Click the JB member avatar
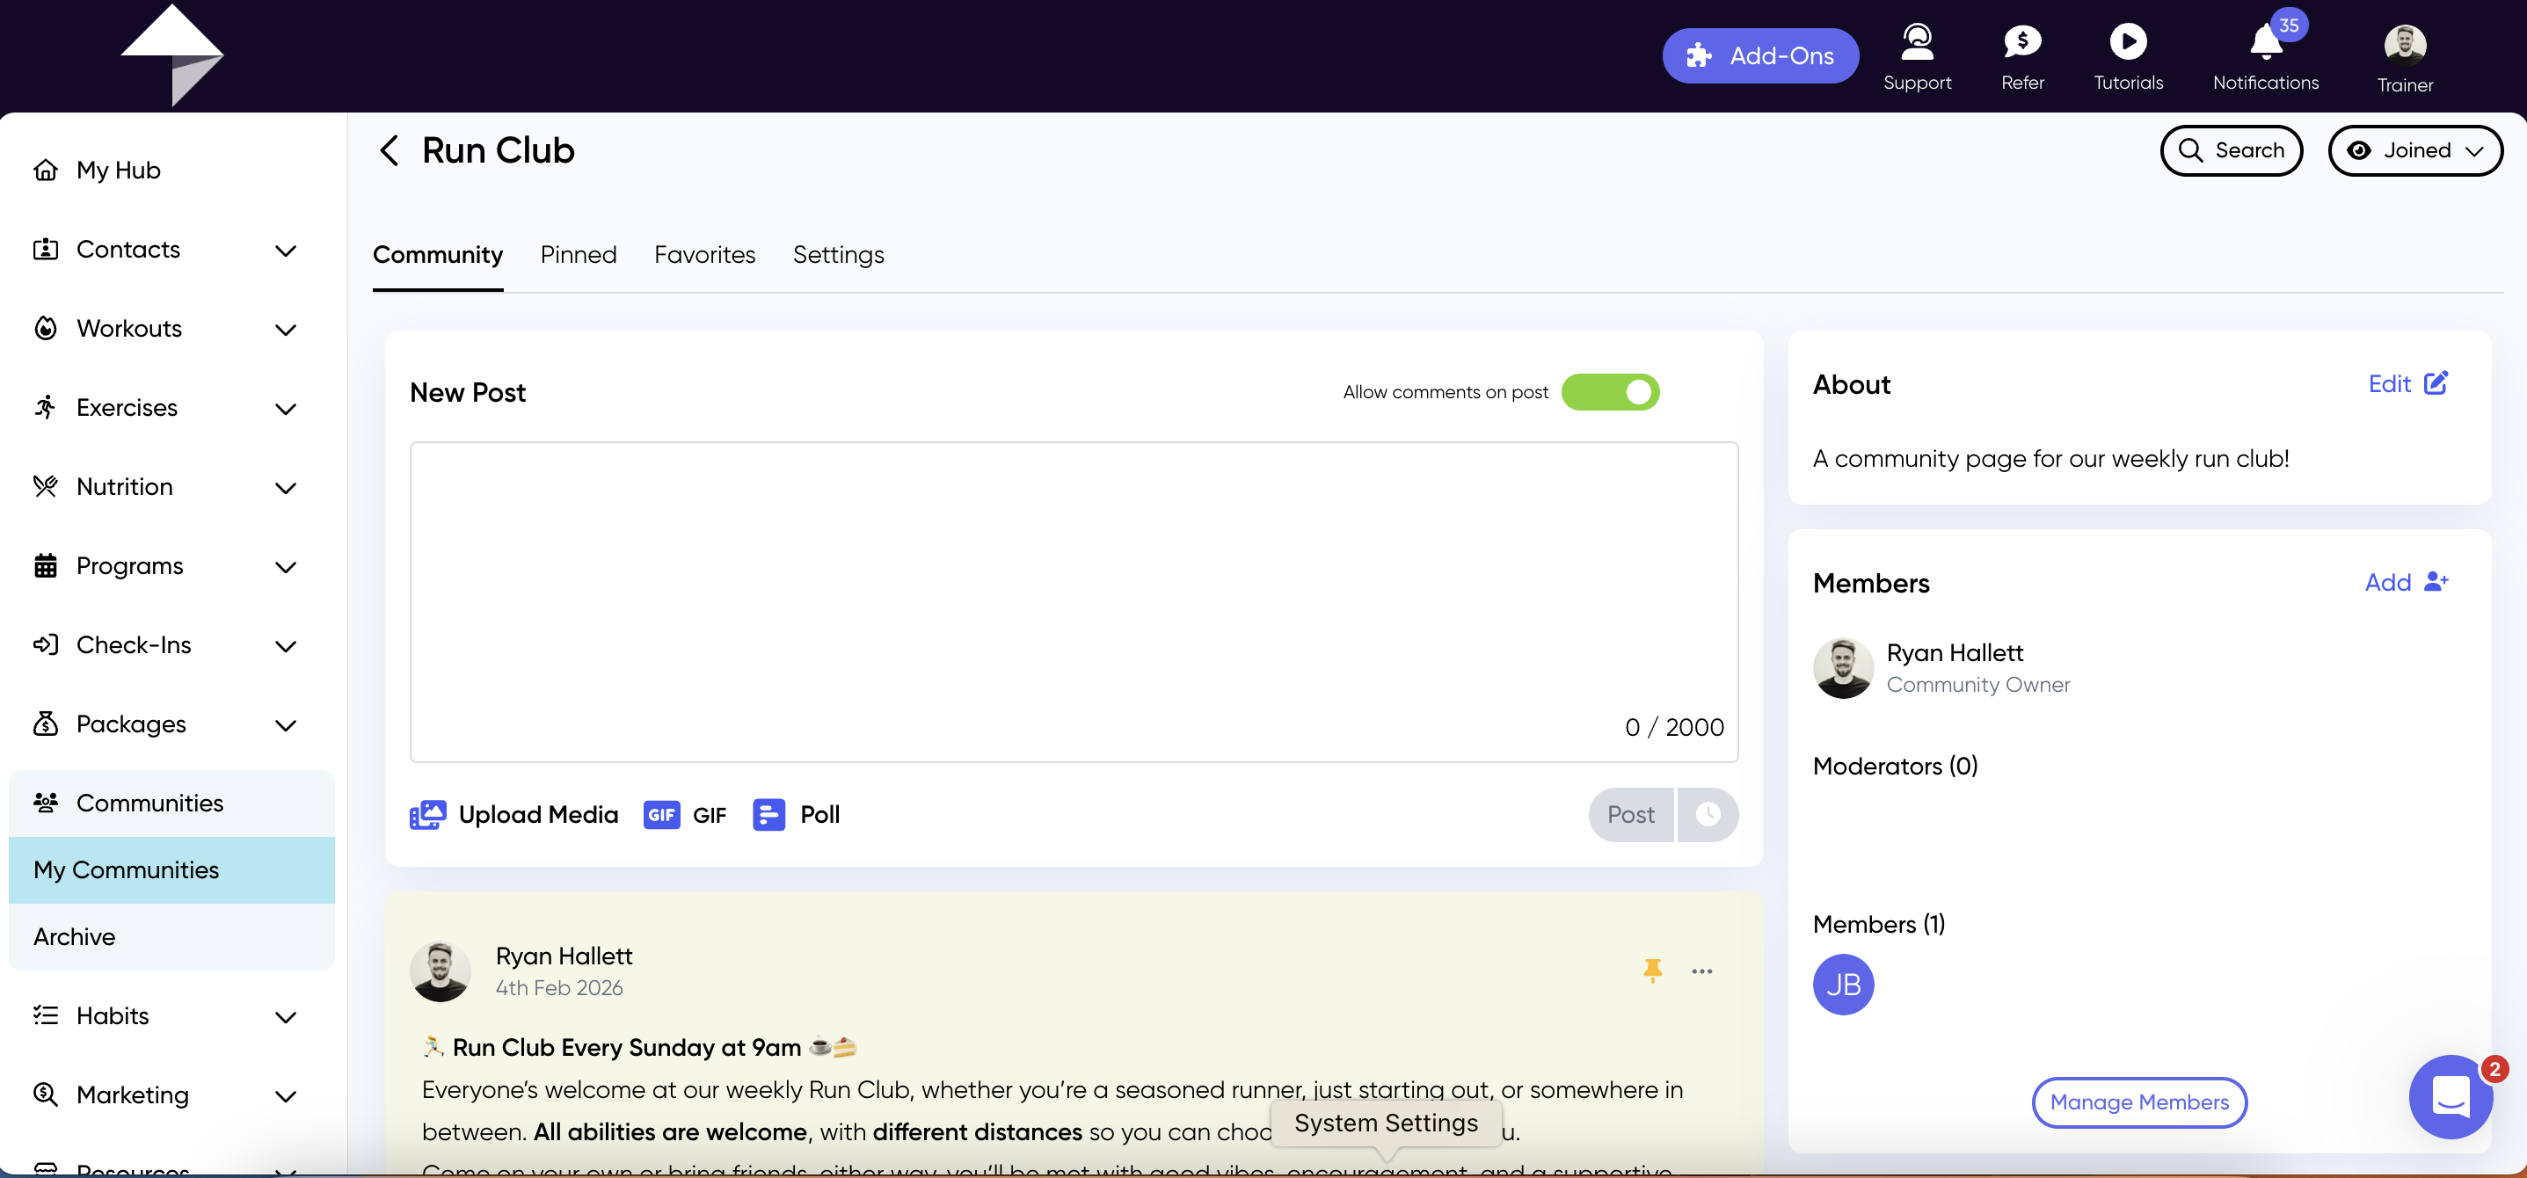Image resolution: width=2527 pixels, height=1178 pixels. [x=1843, y=984]
